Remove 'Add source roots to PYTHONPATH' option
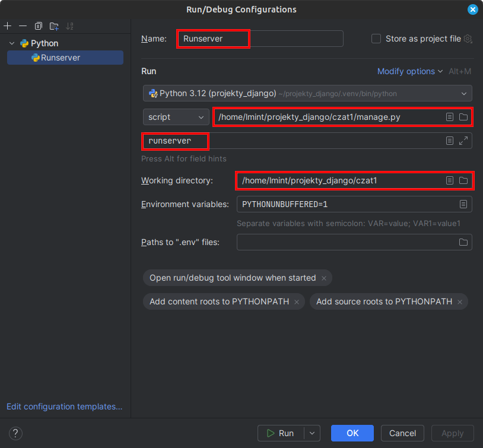The image size is (483, 448). (x=460, y=302)
